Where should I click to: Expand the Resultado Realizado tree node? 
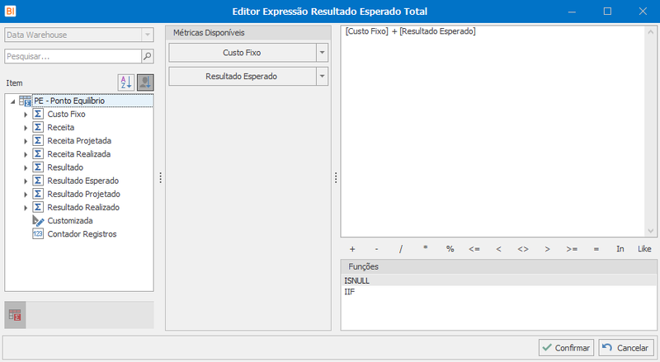coord(26,208)
